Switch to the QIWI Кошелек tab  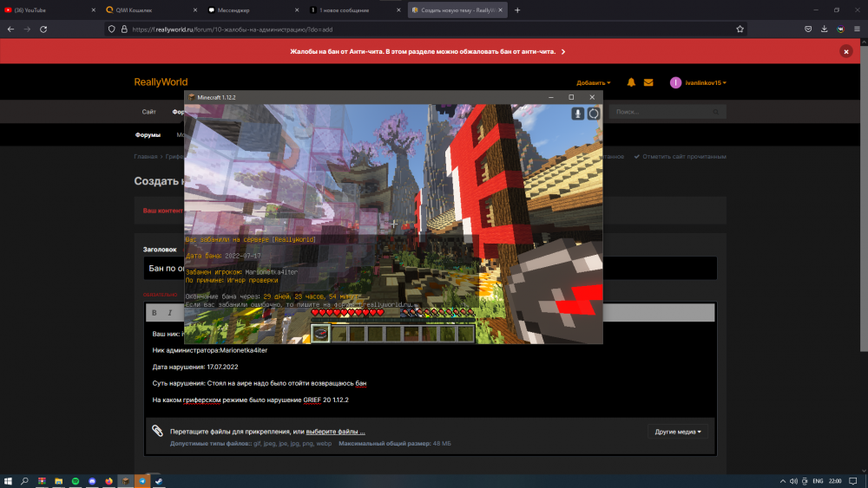149,10
